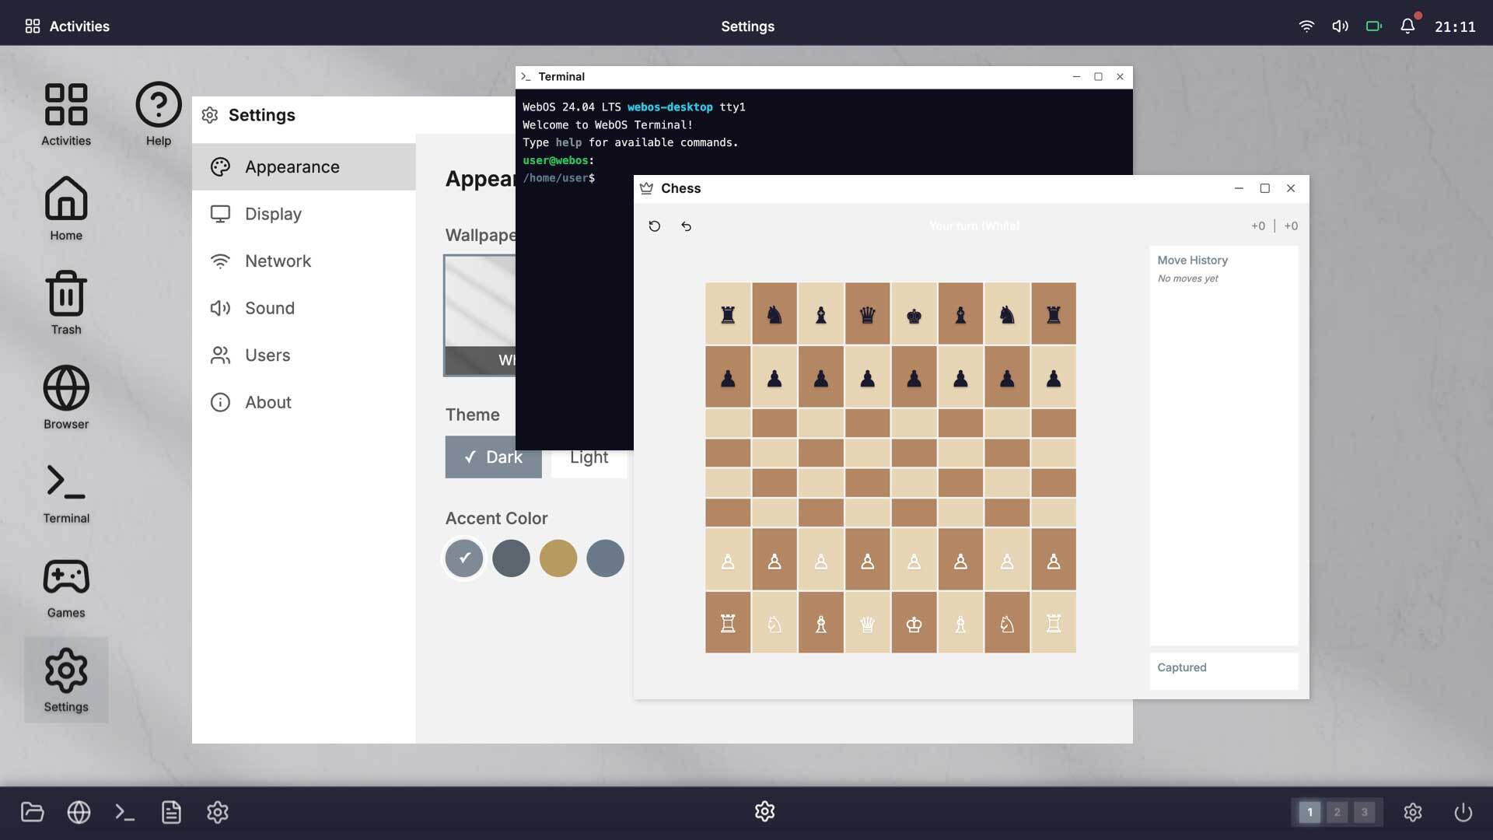Image resolution: width=1493 pixels, height=840 pixels.
Task: Click the battery icon in top bar
Action: [1374, 26]
